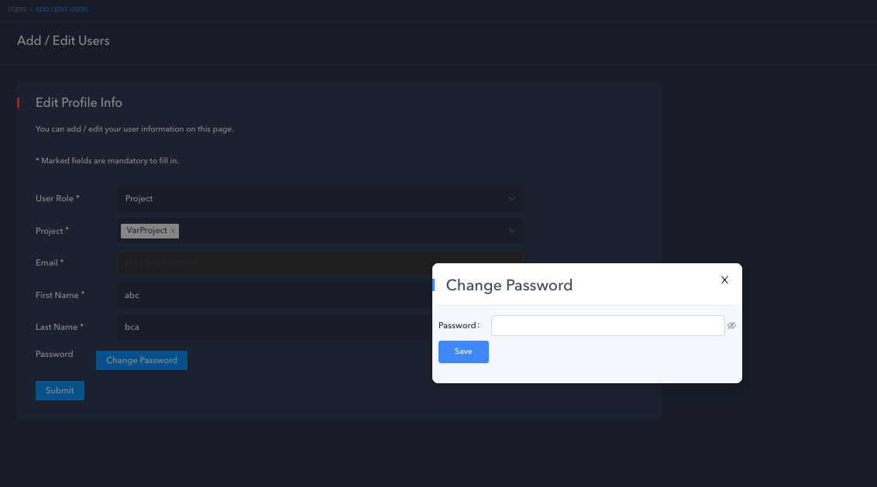Open the Project multi-select chevron
Viewport: 877px width, 487px height.
pyautogui.click(x=512, y=231)
